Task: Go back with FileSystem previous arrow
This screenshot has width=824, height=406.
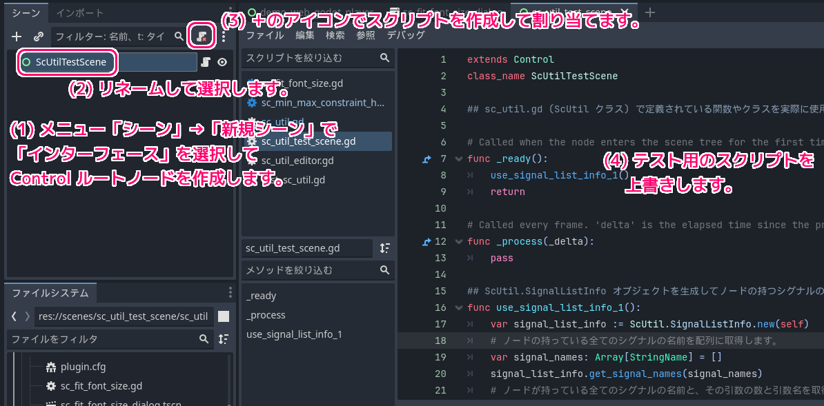Action: (x=14, y=316)
